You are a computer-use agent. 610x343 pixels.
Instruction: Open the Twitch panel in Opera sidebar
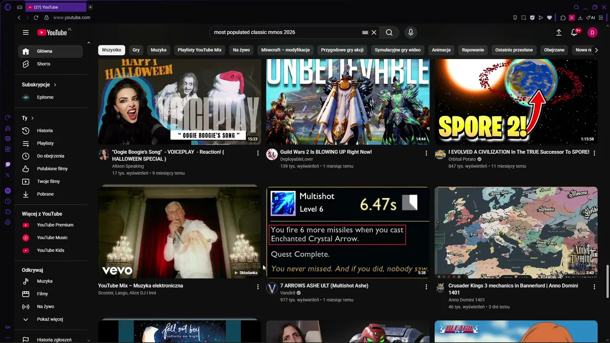[x=8, y=164]
